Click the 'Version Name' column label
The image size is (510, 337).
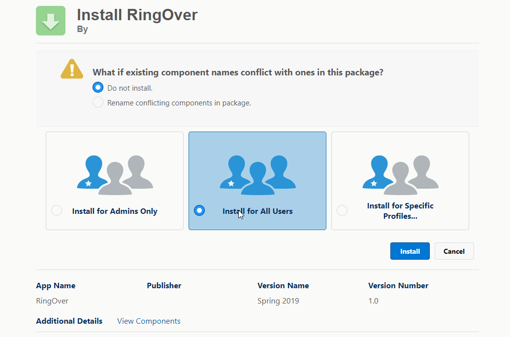pyautogui.click(x=283, y=286)
